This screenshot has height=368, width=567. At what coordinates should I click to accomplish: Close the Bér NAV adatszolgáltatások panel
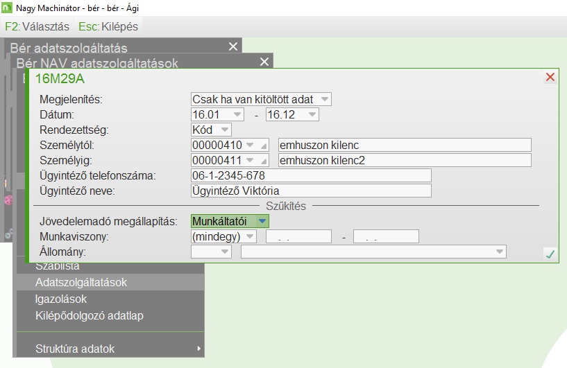click(x=264, y=62)
